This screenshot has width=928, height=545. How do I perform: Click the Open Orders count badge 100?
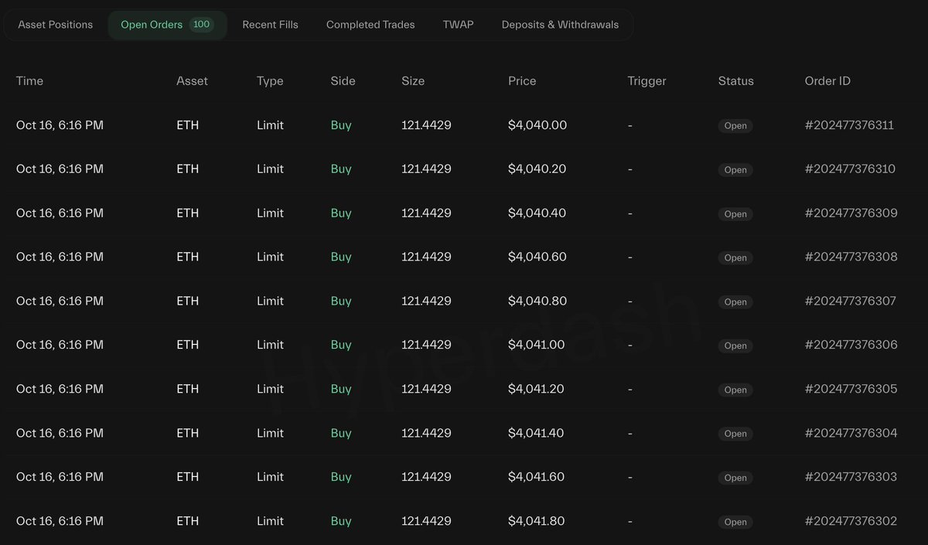tap(201, 25)
